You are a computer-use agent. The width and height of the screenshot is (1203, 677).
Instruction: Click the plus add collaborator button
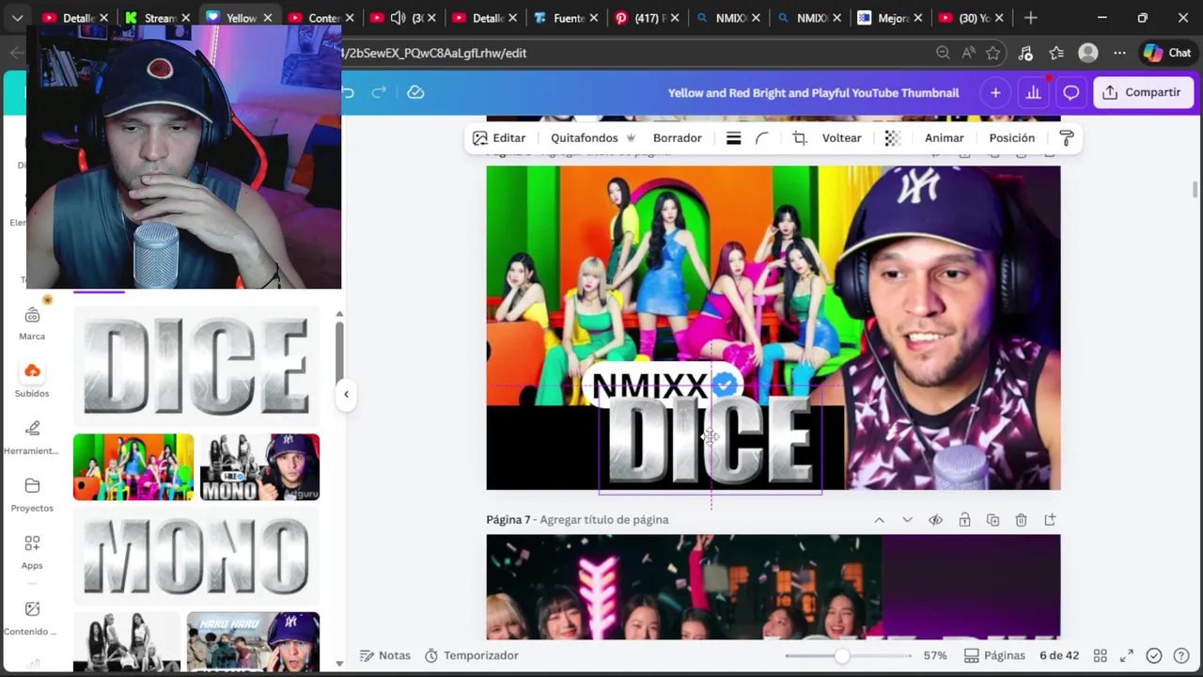tap(995, 92)
